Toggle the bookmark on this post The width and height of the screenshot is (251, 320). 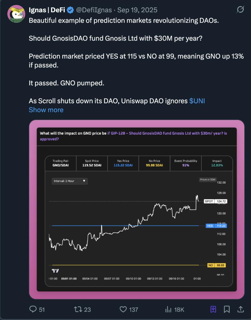(227, 309)
